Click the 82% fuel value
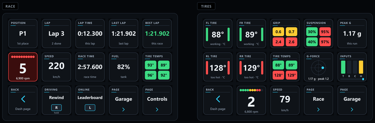The width and height of the screenshot is (375, 123). pos(124,67)
